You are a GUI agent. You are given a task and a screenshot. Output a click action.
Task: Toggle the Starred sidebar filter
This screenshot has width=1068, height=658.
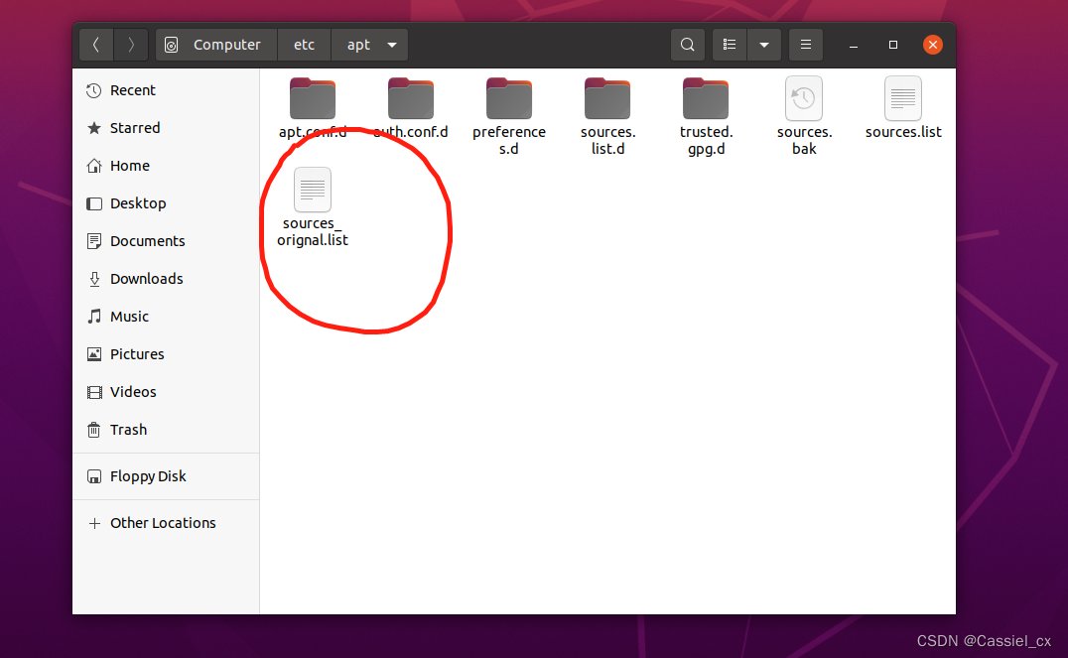point(133,127)
